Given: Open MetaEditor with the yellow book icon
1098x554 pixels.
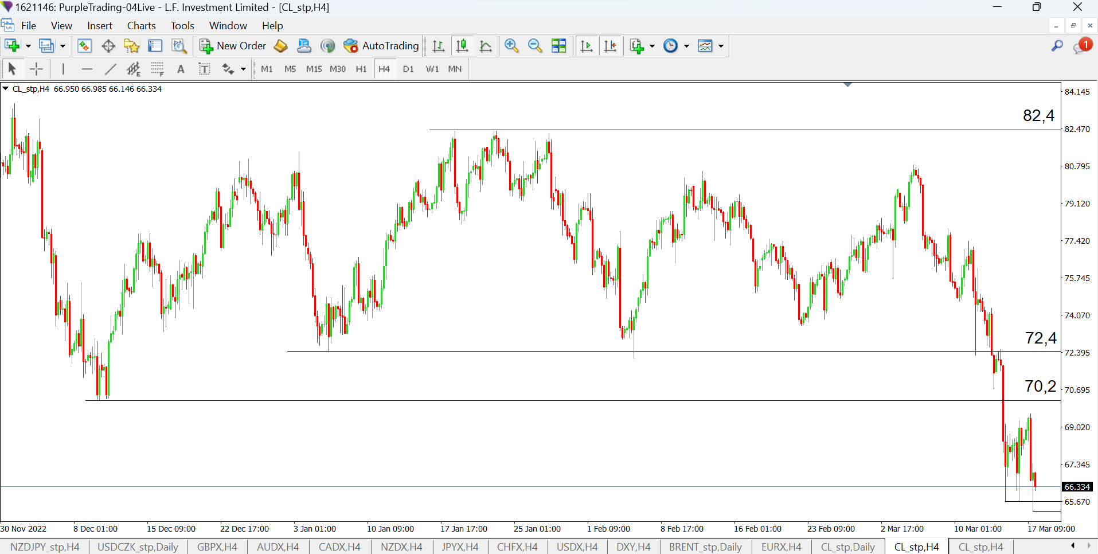Looking at the screenshot, I should click(x=281, y=46).
